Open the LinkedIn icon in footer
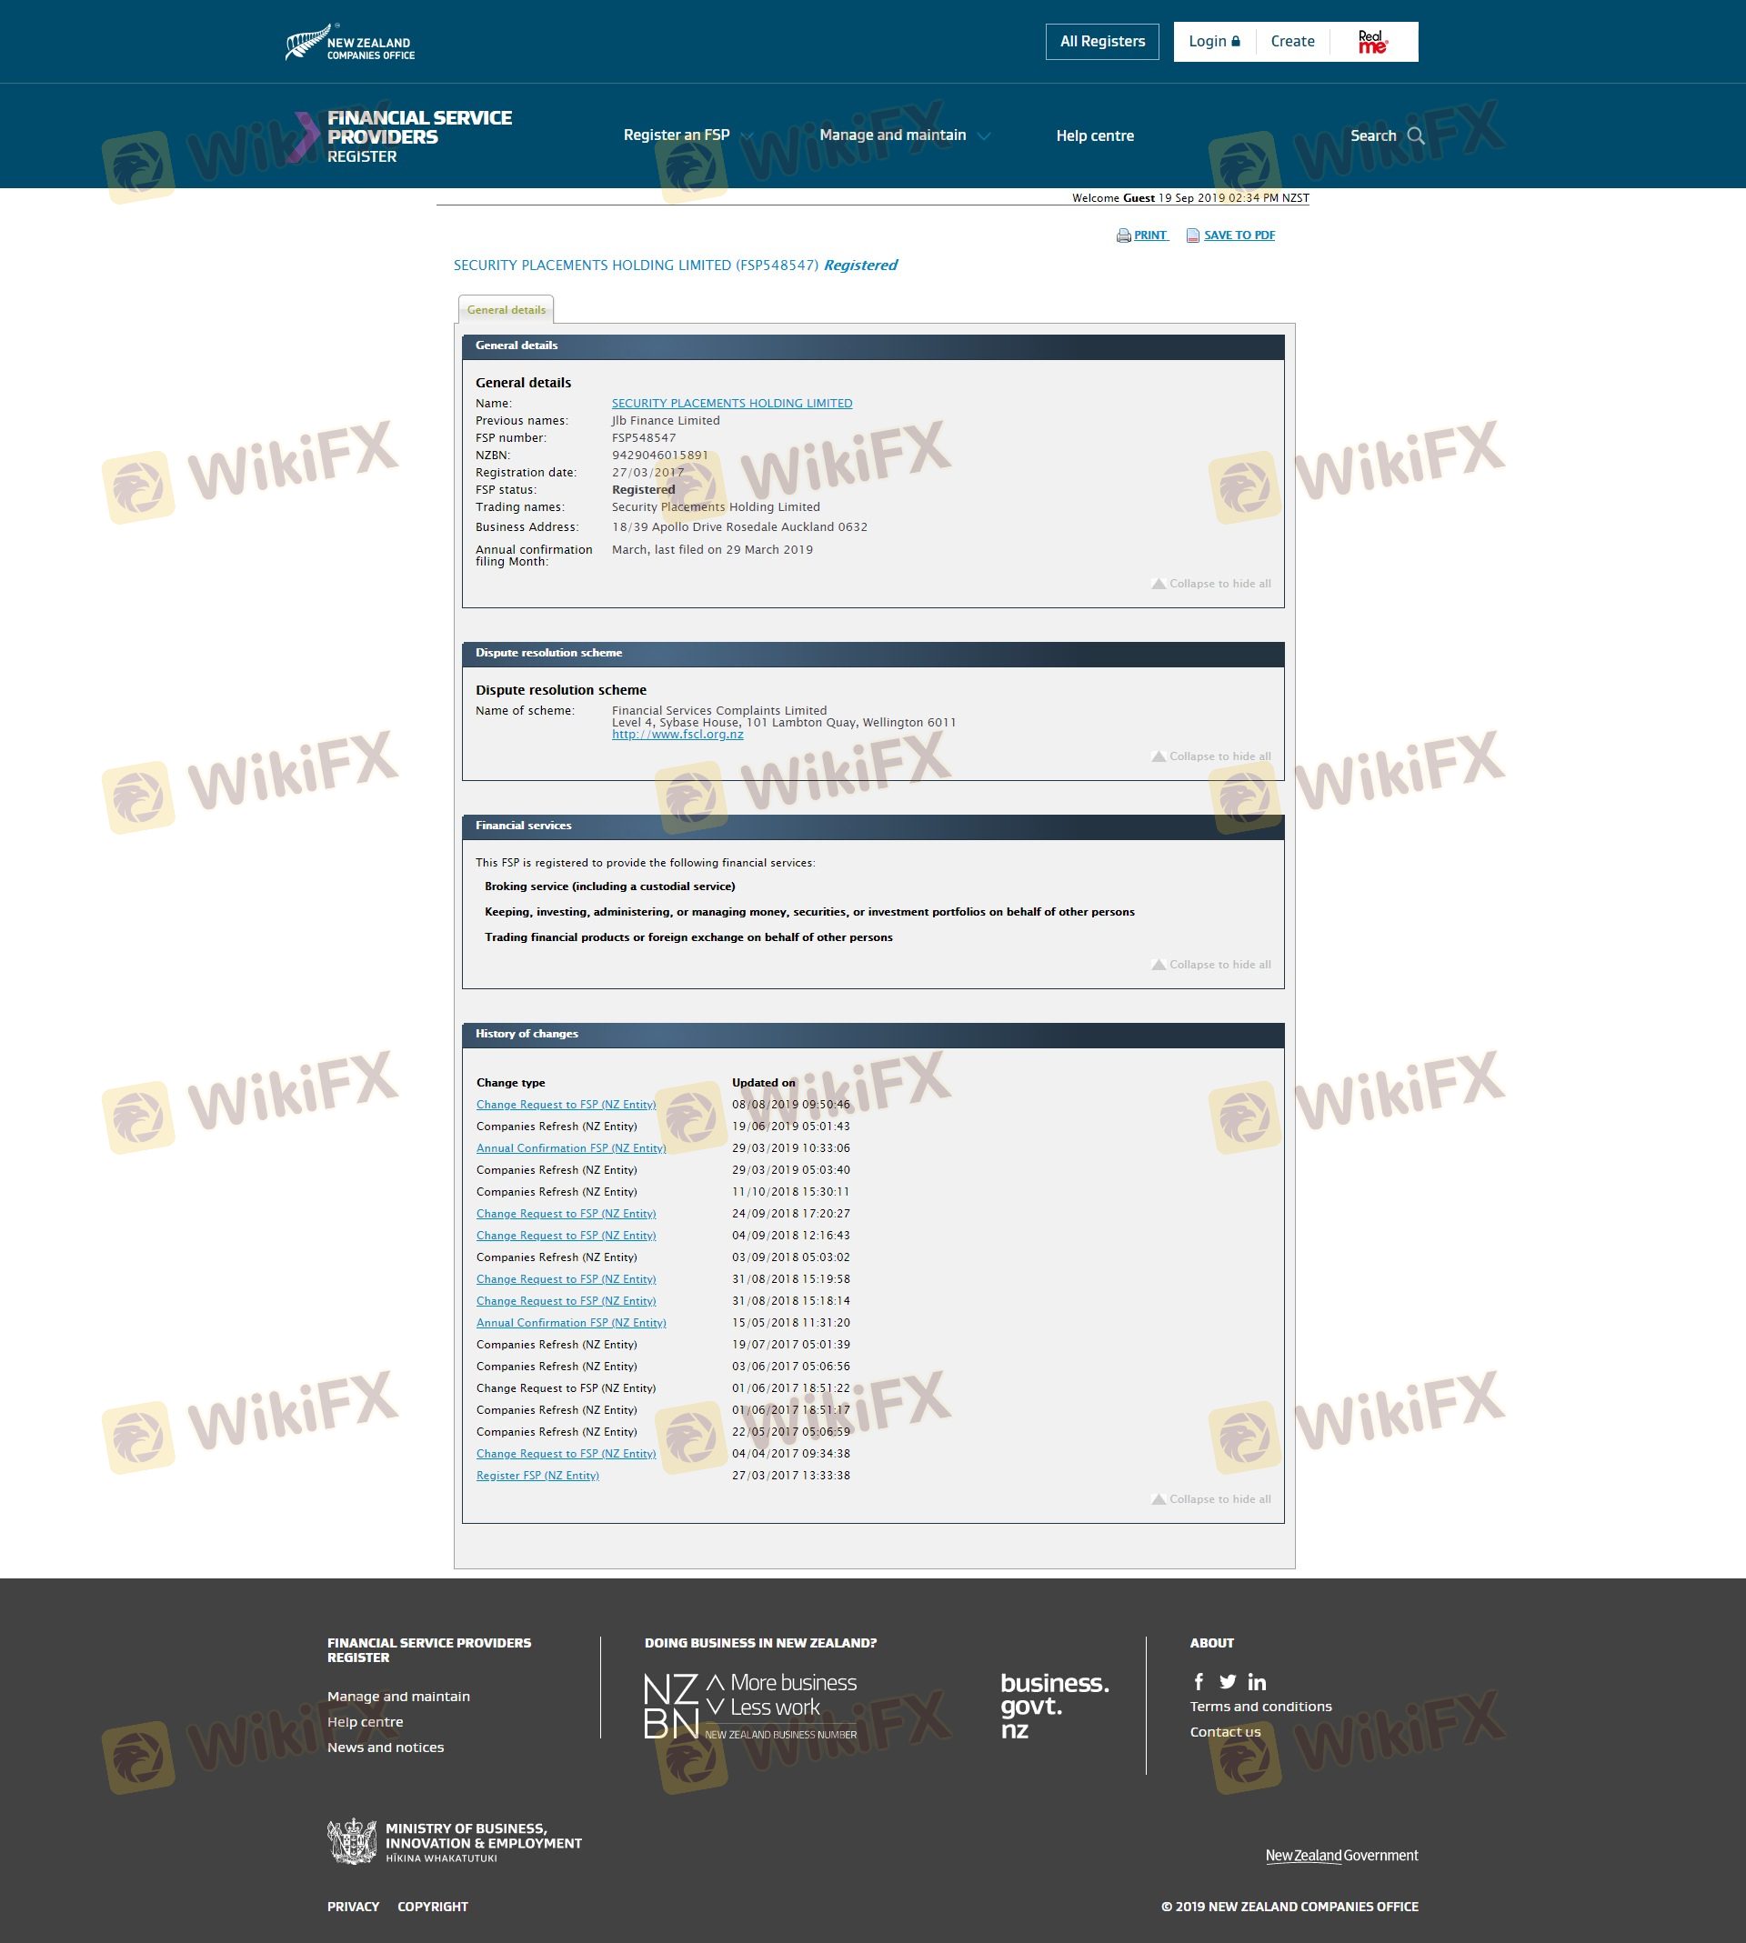 (1257, 1681)
